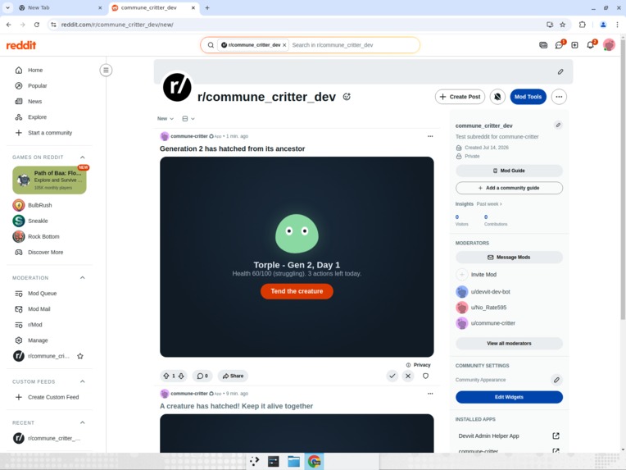Switch to the New Tab browser tab
This screenshot has width=626, height=470.
(60, 7)
